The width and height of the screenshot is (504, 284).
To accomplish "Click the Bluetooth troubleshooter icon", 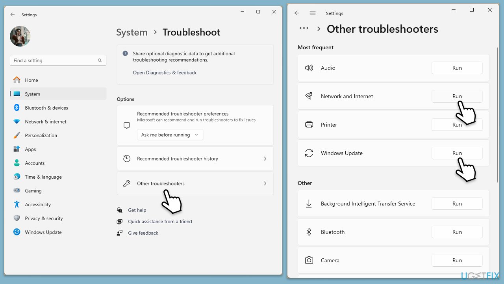I will tap(309, 232).
